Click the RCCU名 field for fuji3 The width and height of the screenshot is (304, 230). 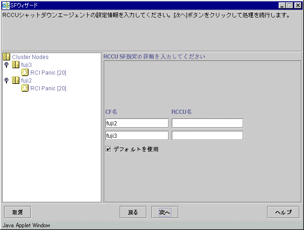pos(207,136)
